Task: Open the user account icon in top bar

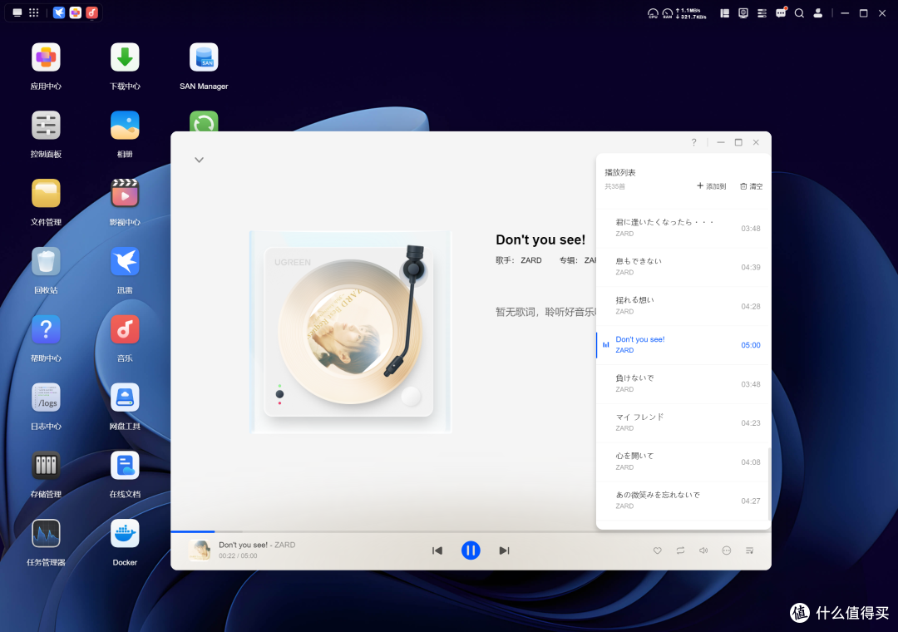Action: point(818,12)
